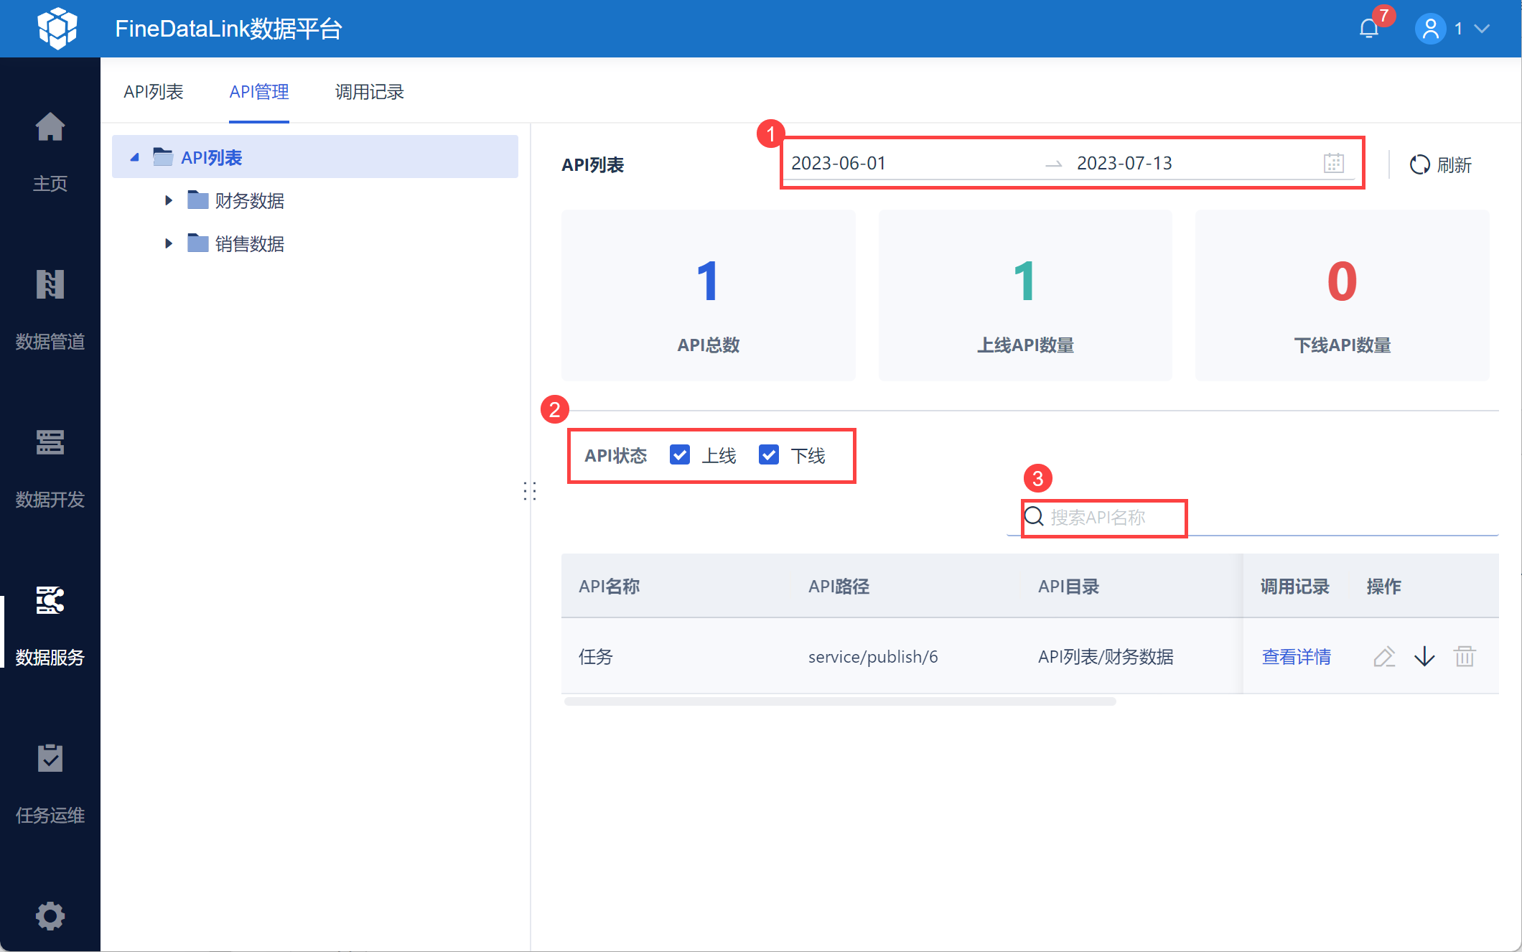Expand the 销售数据 folder
Image resolution: width=1522 pixels, height=952 pixels.
[169, 243]
